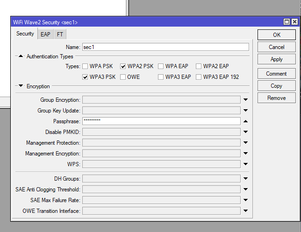Uncheck the WPA2 PSK option
301x232 pixels.
click(123, 66)
